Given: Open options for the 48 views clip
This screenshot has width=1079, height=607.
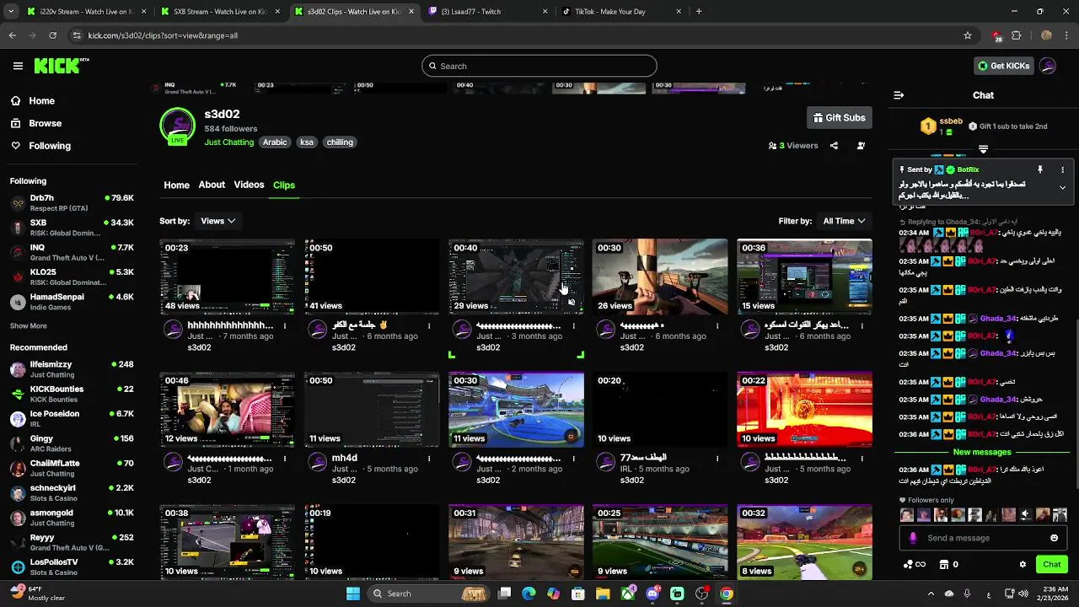Looking at the screenshot, I should click(285, 325).
